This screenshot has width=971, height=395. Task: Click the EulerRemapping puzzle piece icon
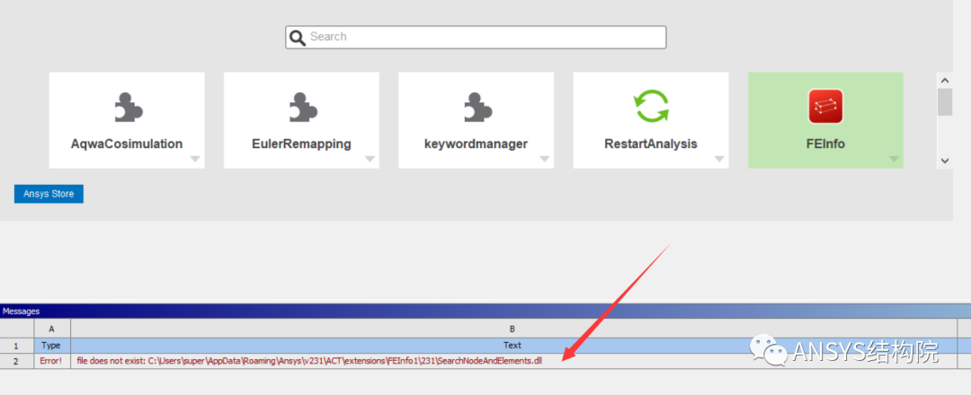pyautogui.click(x=304, y=106)
